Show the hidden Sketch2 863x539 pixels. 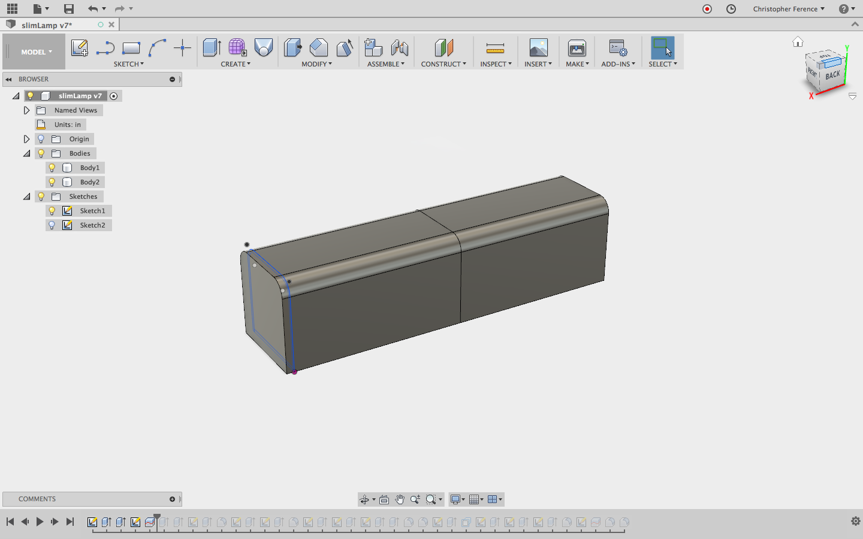(52, 225)
